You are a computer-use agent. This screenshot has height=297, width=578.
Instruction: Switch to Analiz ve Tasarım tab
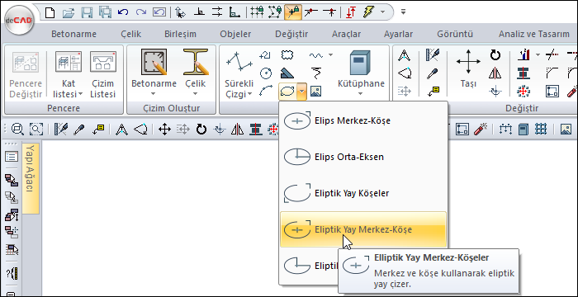tap(534, 35)
